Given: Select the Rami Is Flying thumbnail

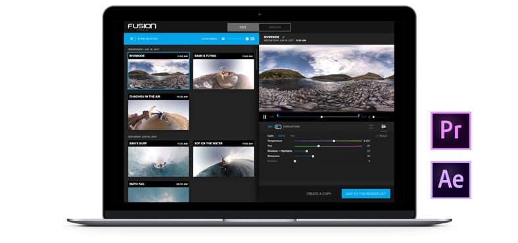Looking at the screenshot, I should (x=224, y=72).
